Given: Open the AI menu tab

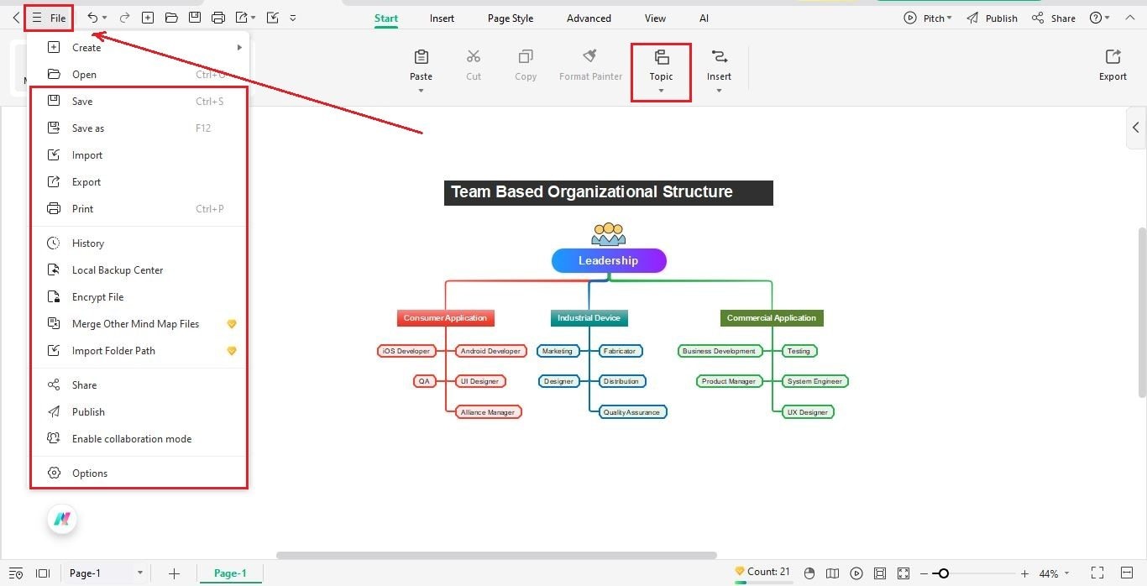Looking at the screenshot, I should (x=704, y=18).
